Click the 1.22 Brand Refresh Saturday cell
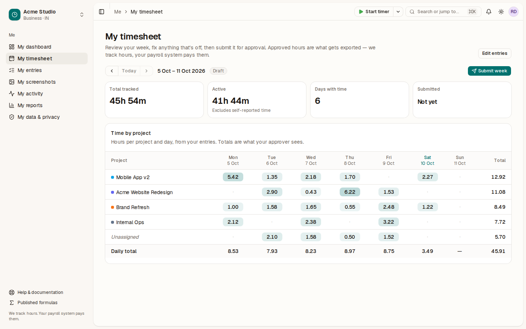526x329 pixels. 428,207
